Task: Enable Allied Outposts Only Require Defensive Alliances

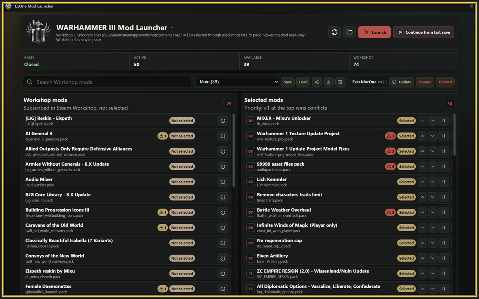Action: (x=223, y=151)
